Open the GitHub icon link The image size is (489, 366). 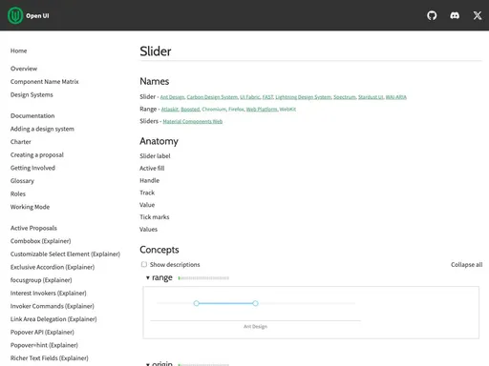tap(432, 15)
